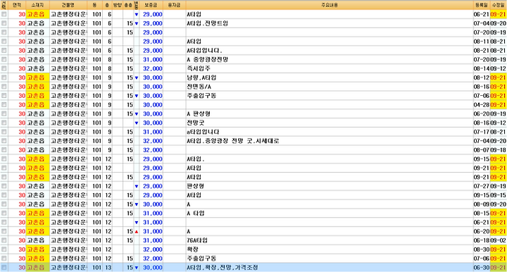The height and width of the screenshot is (272, 507).
Task: Click the 즉시입주 description text
Action: [198, 68]
